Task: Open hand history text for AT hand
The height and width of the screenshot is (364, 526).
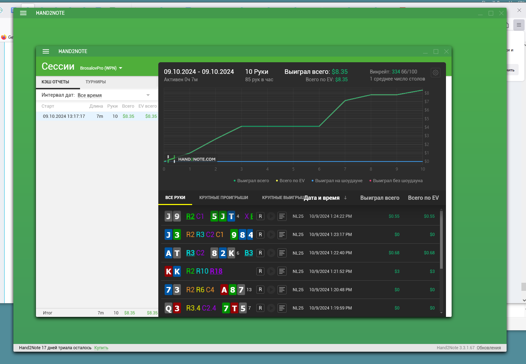Action: coord(282,253)
